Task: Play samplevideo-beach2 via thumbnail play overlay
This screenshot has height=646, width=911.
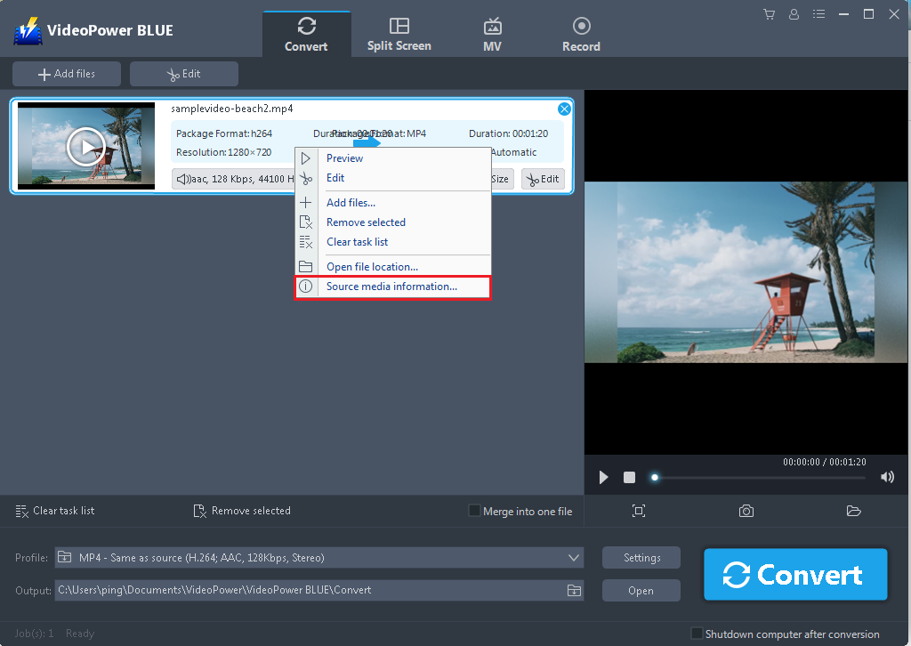Action: pos(85,146)
